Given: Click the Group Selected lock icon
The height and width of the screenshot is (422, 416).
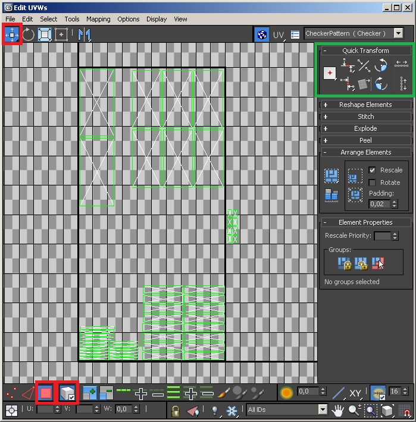Looking at the screenshot, I should [x=345, y=263].
